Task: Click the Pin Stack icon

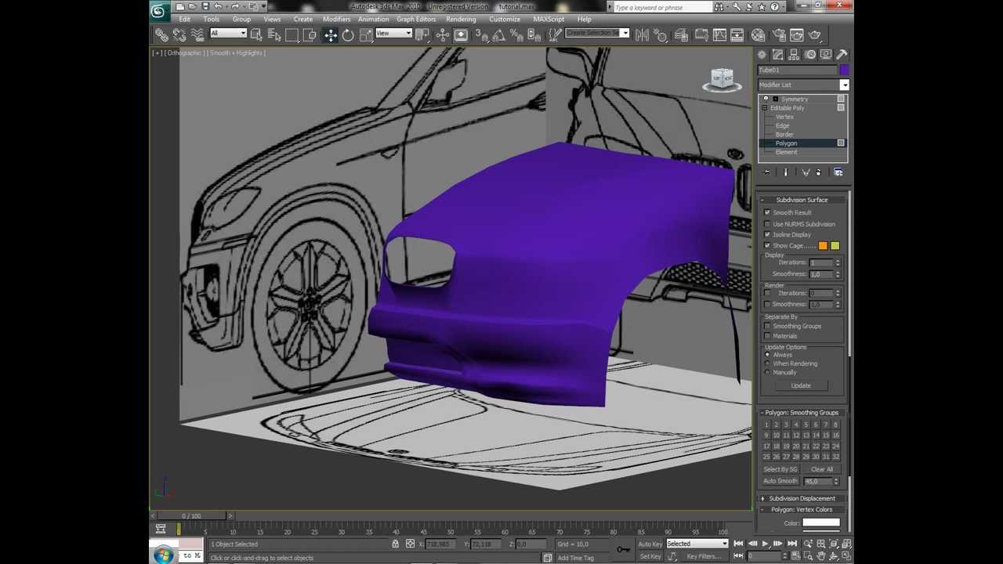Action: [767, 172]
